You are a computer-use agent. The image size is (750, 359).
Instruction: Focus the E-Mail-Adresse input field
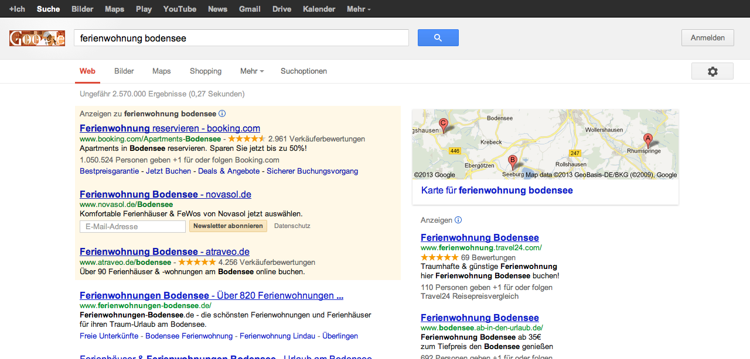(x=132, y=226)
